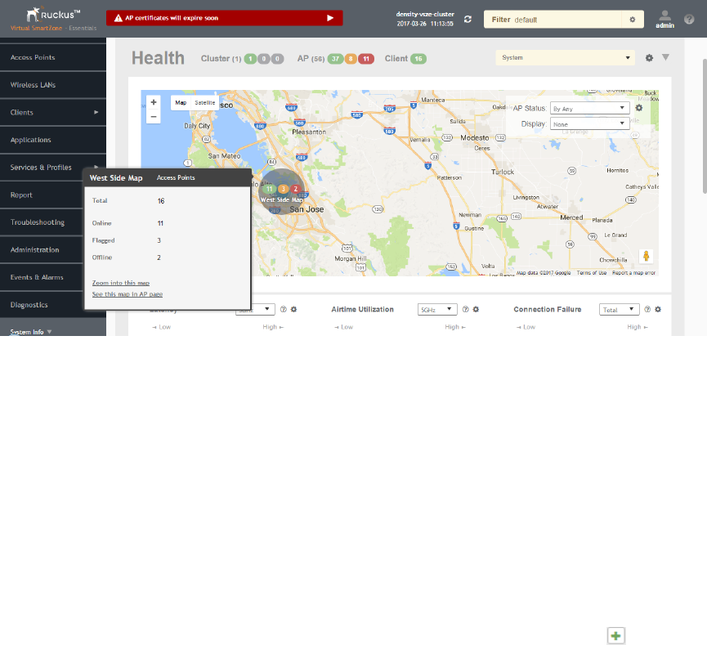Open help with the question mark icon

point(688,20)
